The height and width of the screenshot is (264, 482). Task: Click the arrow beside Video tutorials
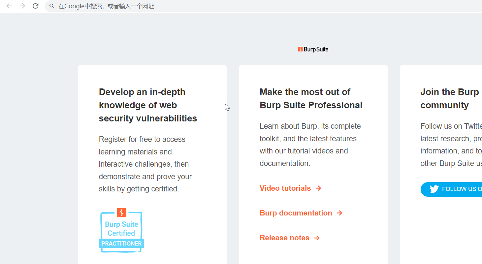click(318, 188)
